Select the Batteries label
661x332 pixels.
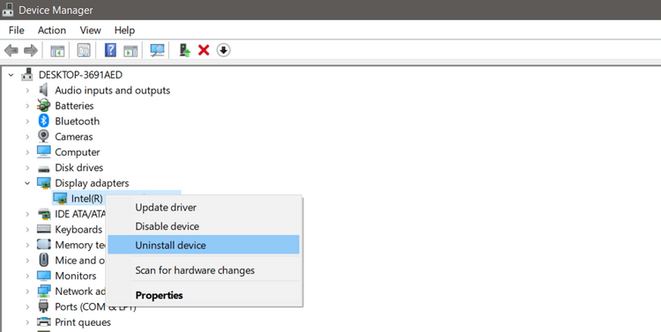pyautogui.click(x=74, y=106)
